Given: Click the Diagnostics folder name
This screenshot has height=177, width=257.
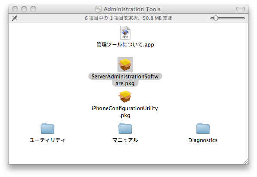Looking at the screenshot, I should 203,140.
